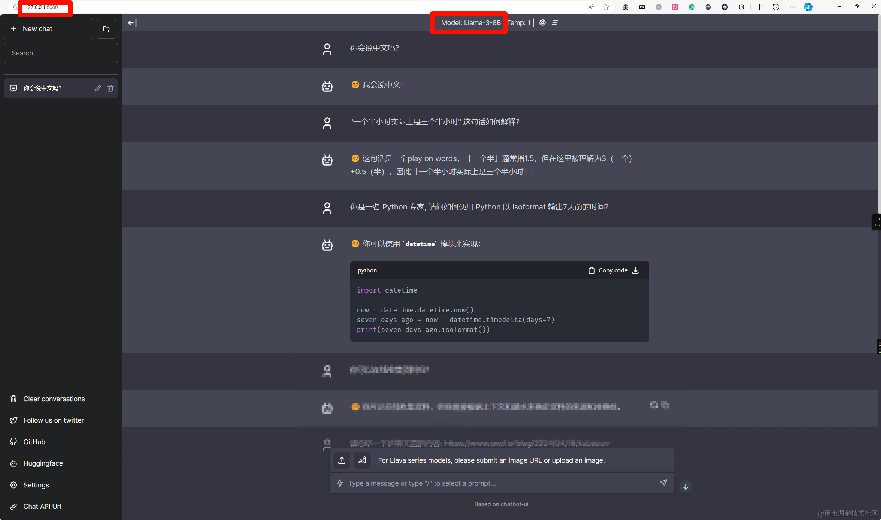Screen dimensions: 881x520
Task: Click the user question about Python isoformat
Action: (479, 207)
